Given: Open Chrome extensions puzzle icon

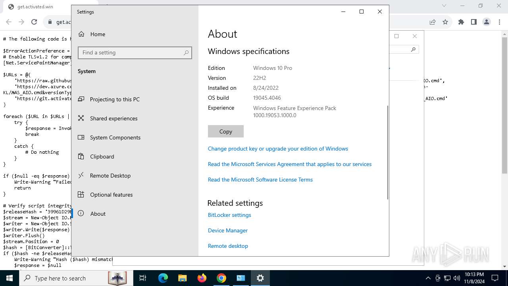Looking at the screenshot, I should pyautogui.click(x=461, y=22).
